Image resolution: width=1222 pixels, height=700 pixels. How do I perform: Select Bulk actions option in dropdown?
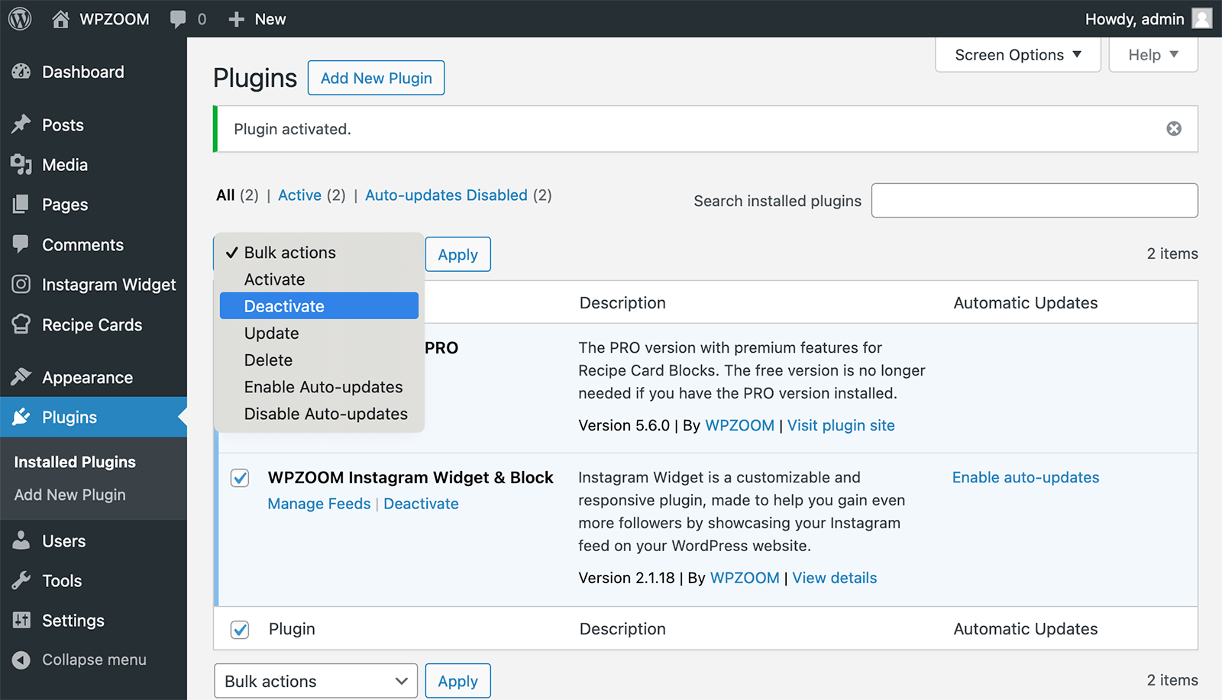(x=319, y=253)
